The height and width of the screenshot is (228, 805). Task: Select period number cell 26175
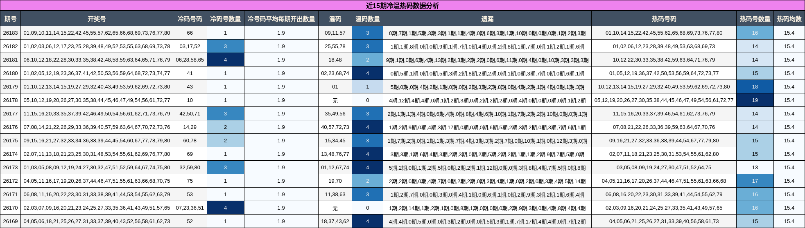(10, 141)
